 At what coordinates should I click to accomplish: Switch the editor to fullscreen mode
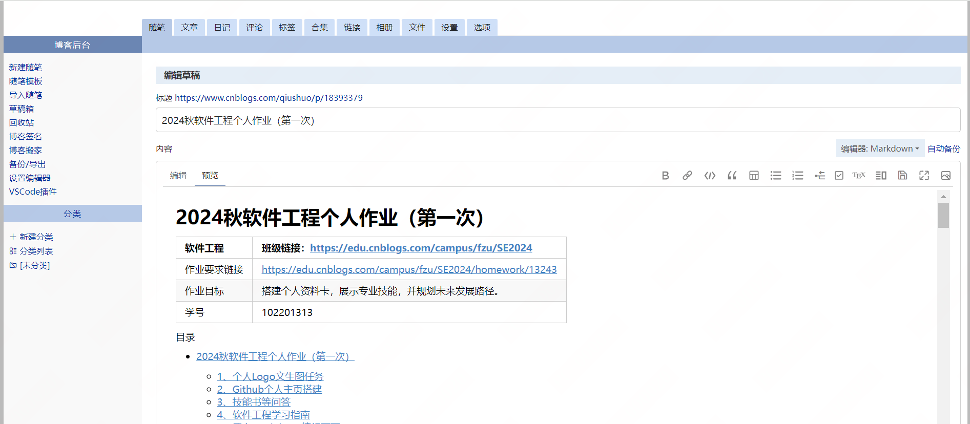(x=924, y=176)
